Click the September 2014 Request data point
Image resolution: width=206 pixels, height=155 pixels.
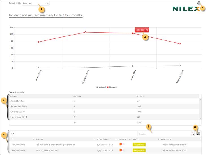(85, 32)
